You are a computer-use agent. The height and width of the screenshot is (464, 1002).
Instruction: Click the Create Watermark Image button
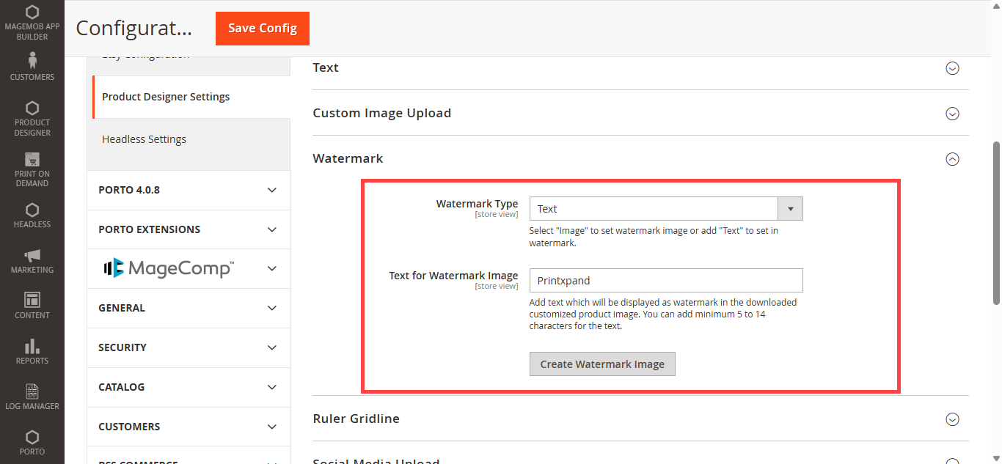click(601, 364)
